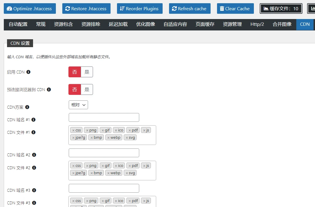Remove the jpe?g tag from CDN 文件 #2
The image size is (315, 207).
coord(73,173)
